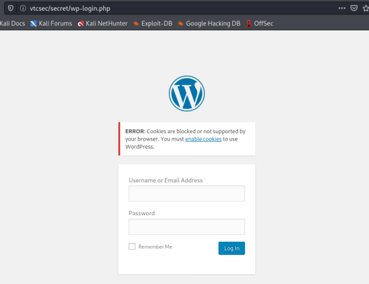Open site information icon in address bar
This screenshot has width=369, height=284.
coord(23,8)
